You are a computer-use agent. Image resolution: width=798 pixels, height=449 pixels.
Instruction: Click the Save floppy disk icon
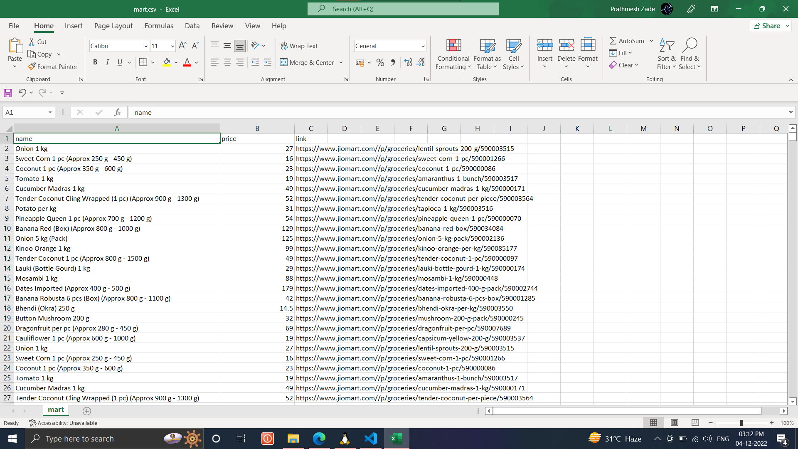pyautogui.click(x=8, y=93)
